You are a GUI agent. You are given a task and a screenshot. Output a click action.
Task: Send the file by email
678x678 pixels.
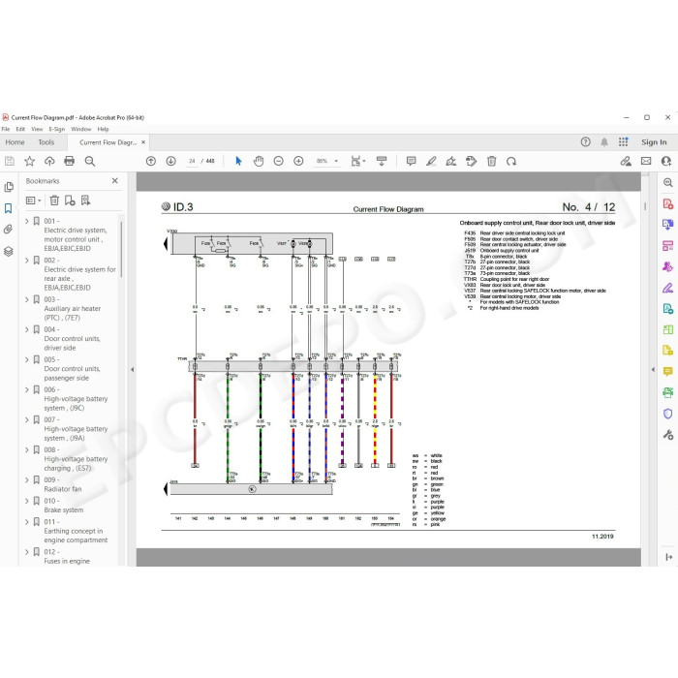pos(646,161)
